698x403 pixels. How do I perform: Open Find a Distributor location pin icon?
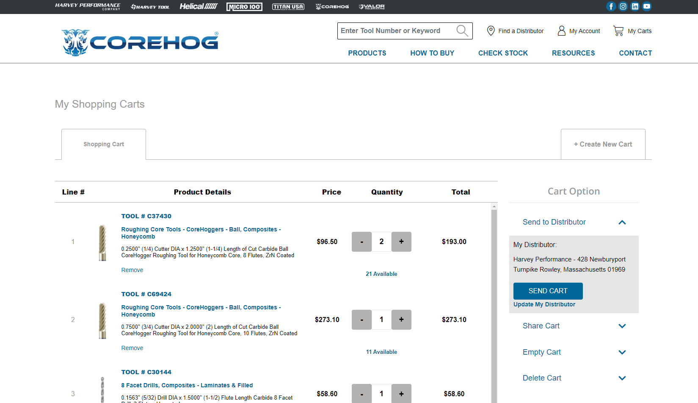pyautogui.click(x=491, y=31)
